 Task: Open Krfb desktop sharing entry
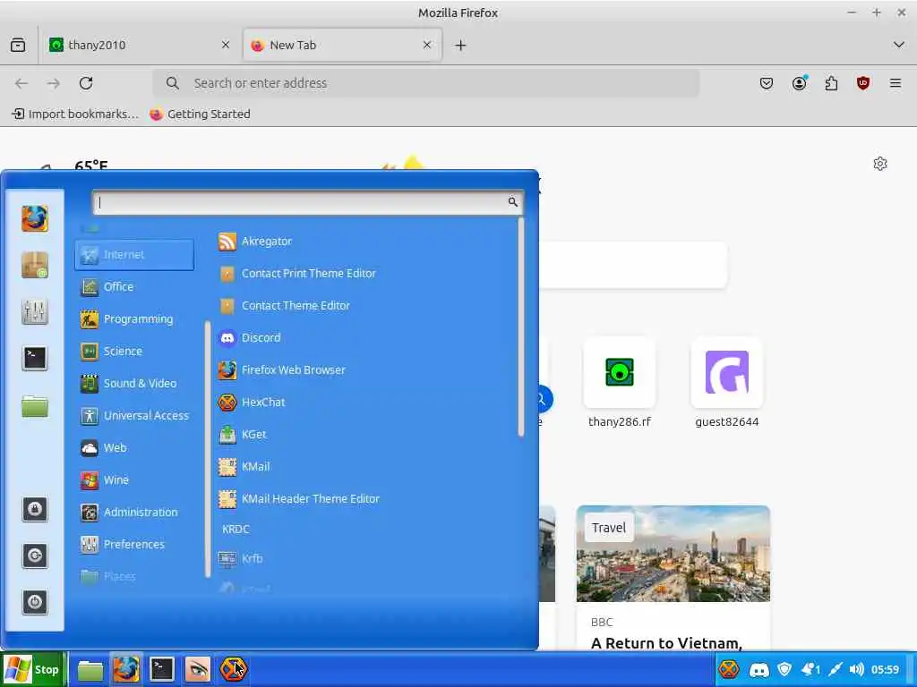click(x=240, y=558)
